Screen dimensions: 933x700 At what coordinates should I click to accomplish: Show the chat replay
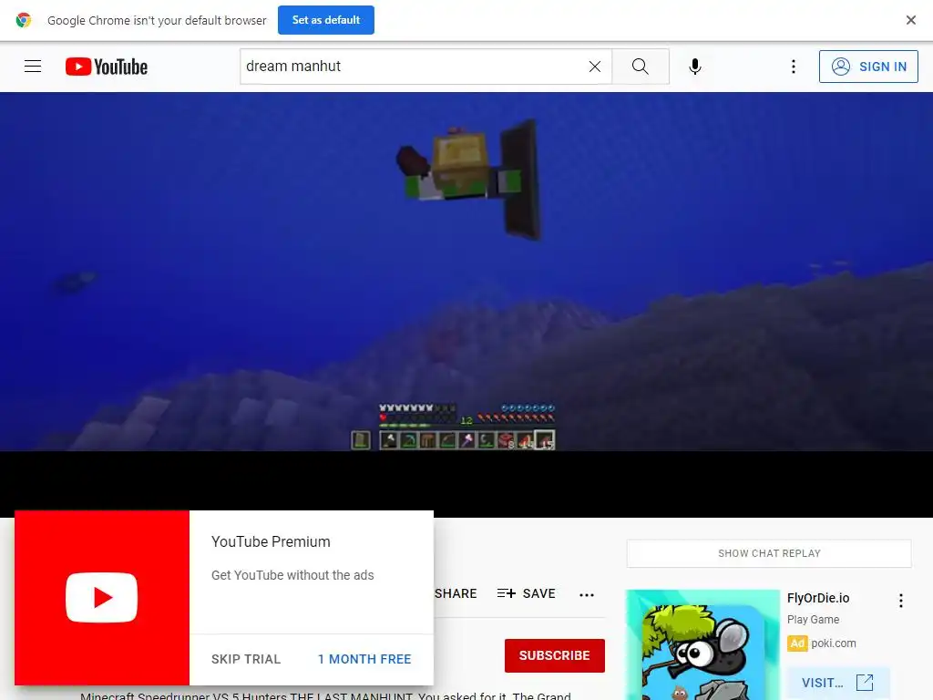[x=769, y=553]
